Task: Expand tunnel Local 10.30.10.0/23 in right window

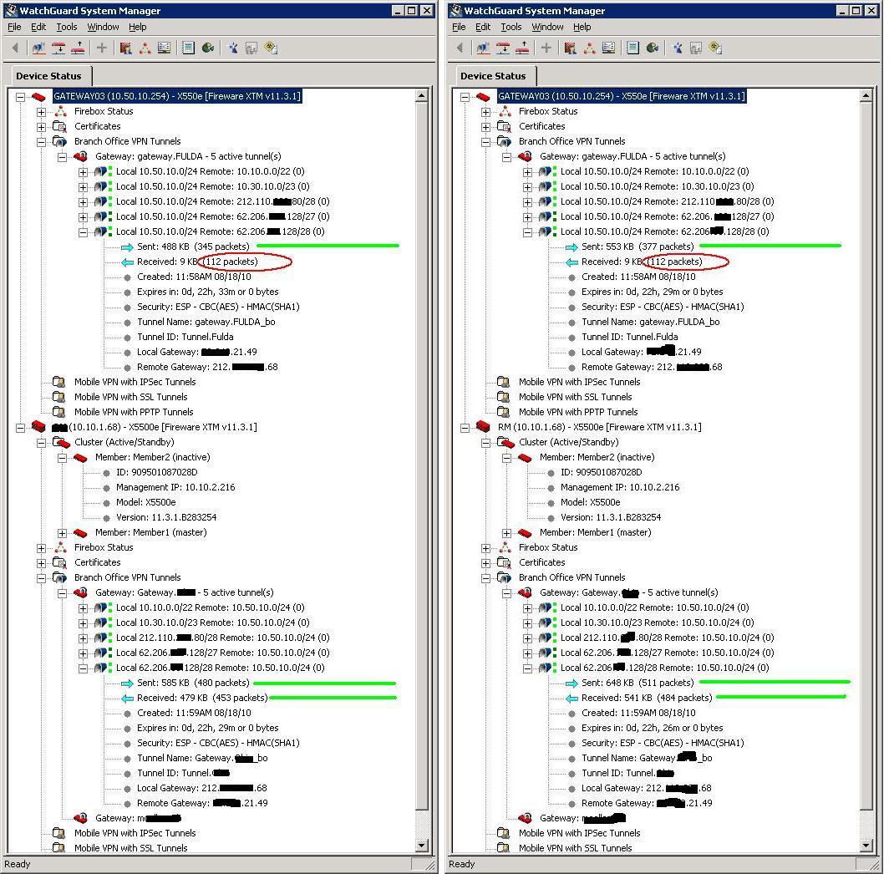Action: [x=527, y=623]
